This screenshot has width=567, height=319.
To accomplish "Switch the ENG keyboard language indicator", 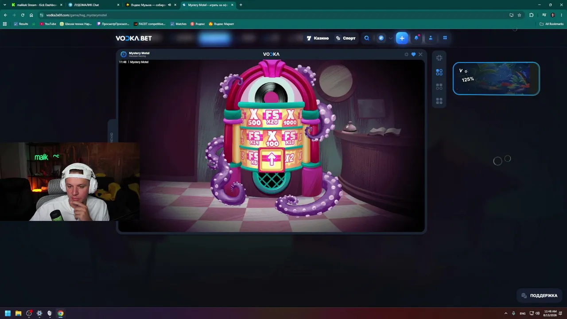I will point(523,313).
